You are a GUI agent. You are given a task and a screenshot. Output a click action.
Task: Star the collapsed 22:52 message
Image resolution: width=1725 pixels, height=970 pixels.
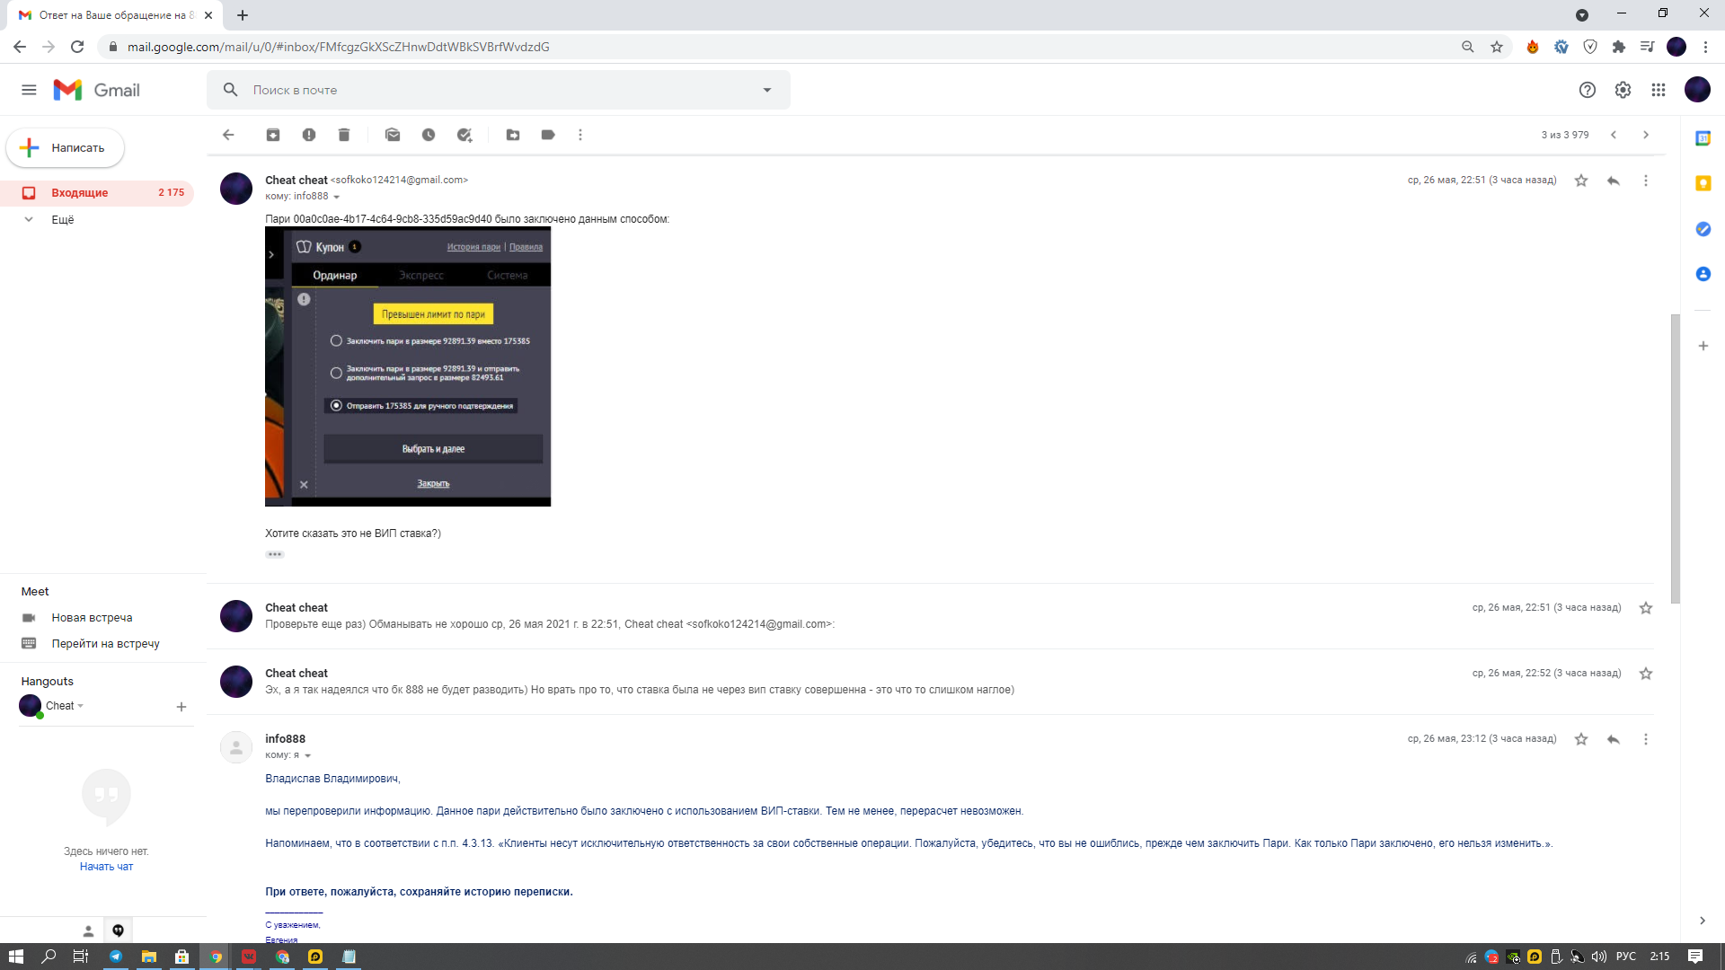click(x=1646, y=674)
